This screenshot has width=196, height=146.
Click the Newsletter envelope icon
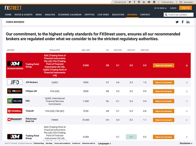pyautogui.click(x=181, y=2)
